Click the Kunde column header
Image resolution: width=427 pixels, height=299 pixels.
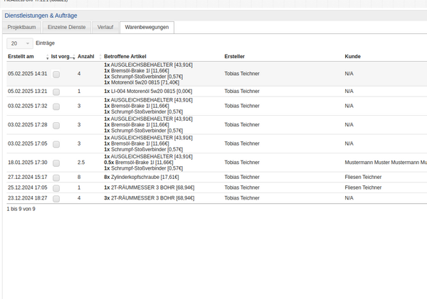352,56
